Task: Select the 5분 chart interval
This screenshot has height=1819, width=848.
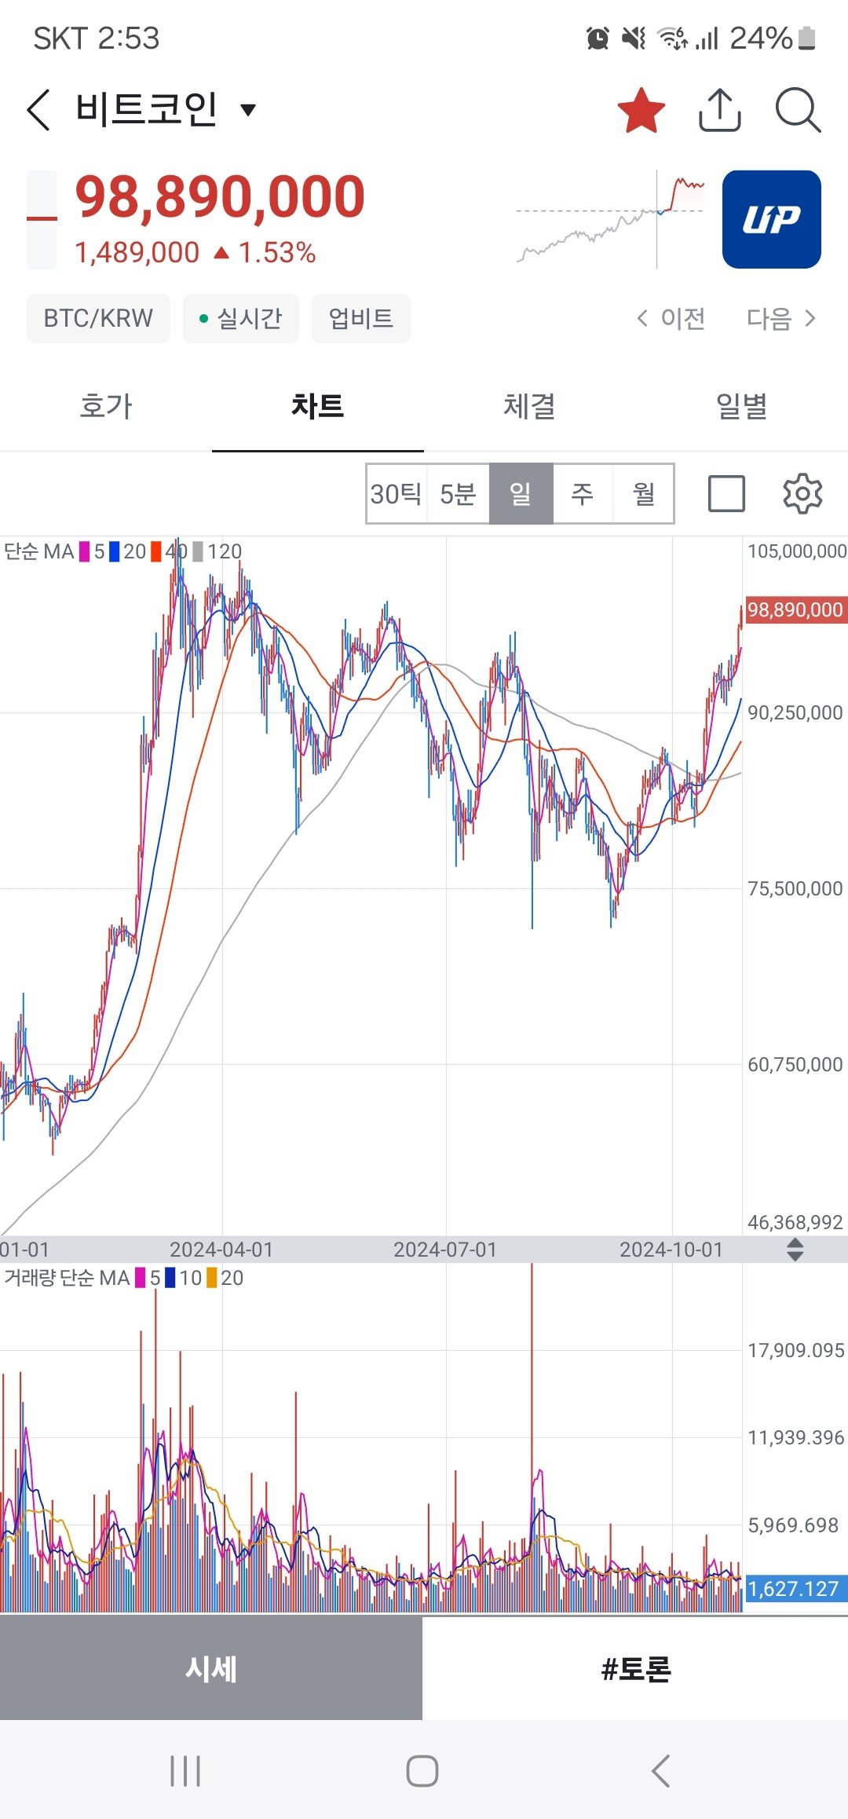Action: pos(458,494)
